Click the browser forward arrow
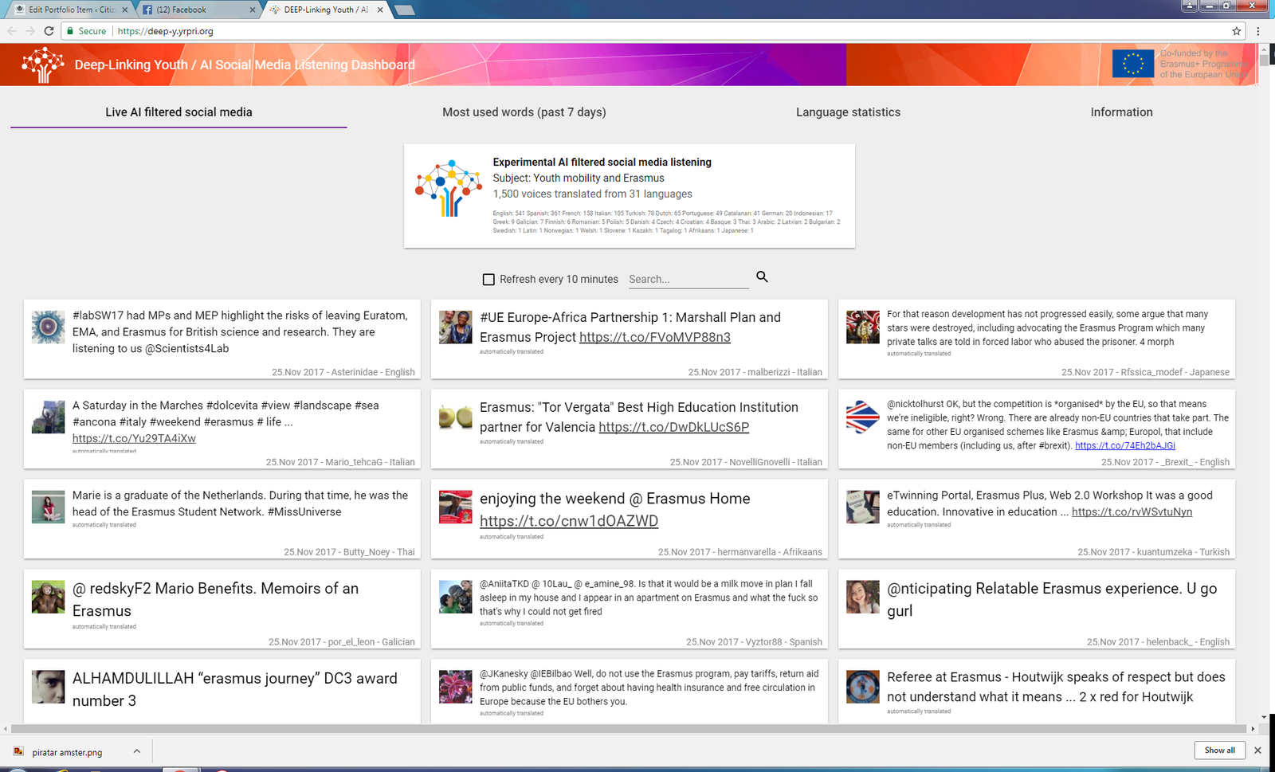This screenshot has width=1275, height=772. tap(30, 31)
